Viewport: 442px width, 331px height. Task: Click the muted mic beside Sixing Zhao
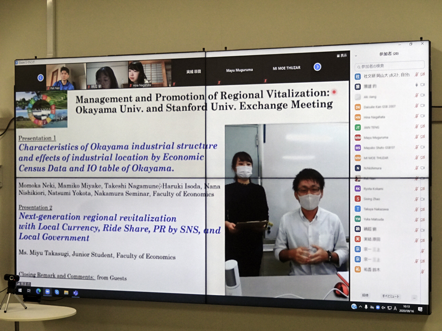pyautogui.click(x=417, y=199)
